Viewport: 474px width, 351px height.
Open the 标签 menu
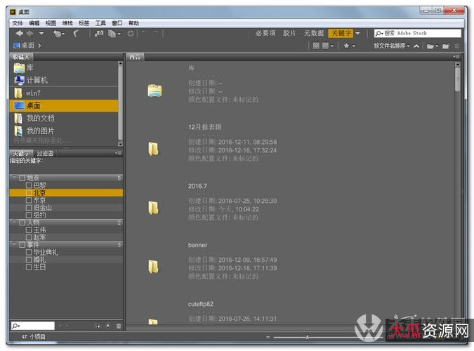pos(84,23)
